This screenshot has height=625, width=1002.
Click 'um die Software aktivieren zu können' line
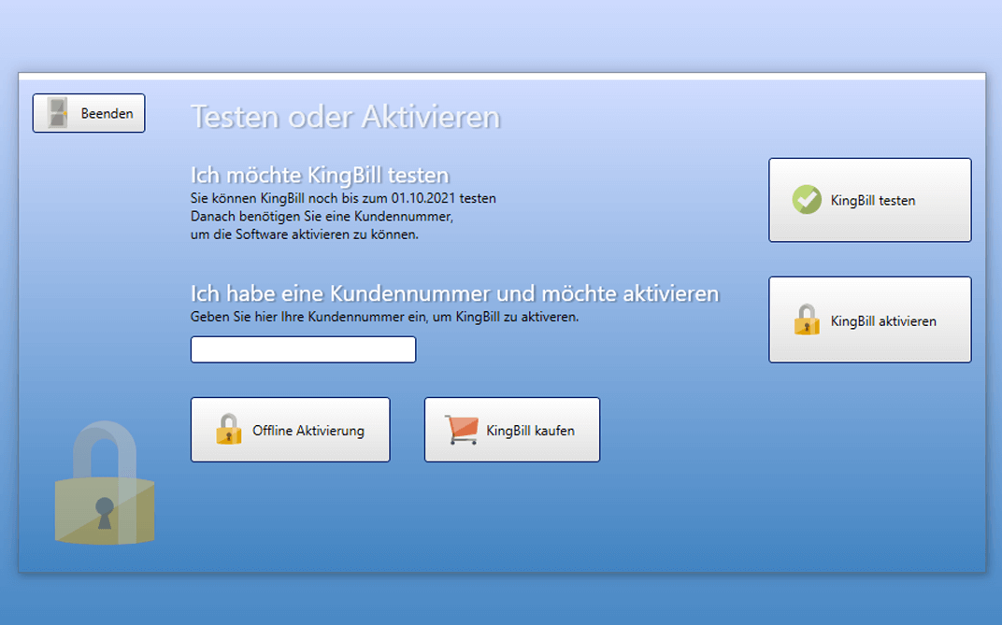tap(304, 234)
